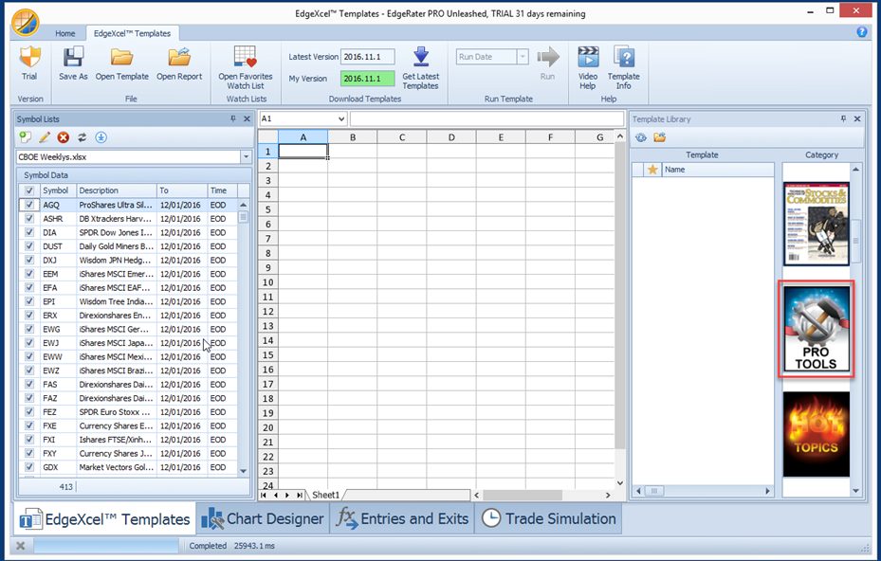Image resolution: width=881 pixels, height=561 pixels.
Task: Click refresh icon in Template Library toolbar
Action: [x=641, y=137]
